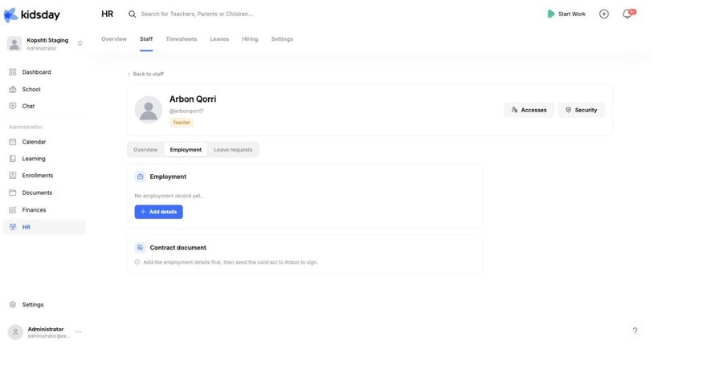
Task: Open the notifications bell
Action: [x=627, y=14]
